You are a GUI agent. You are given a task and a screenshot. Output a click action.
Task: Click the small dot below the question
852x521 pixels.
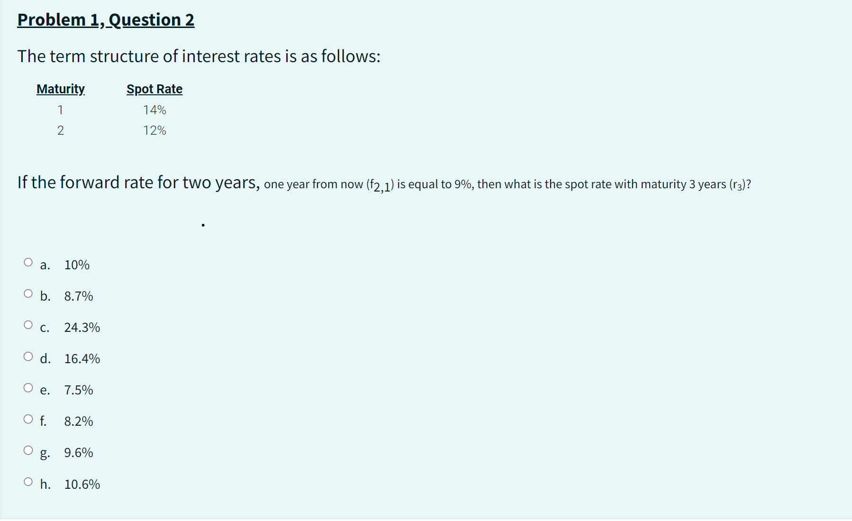203,225
